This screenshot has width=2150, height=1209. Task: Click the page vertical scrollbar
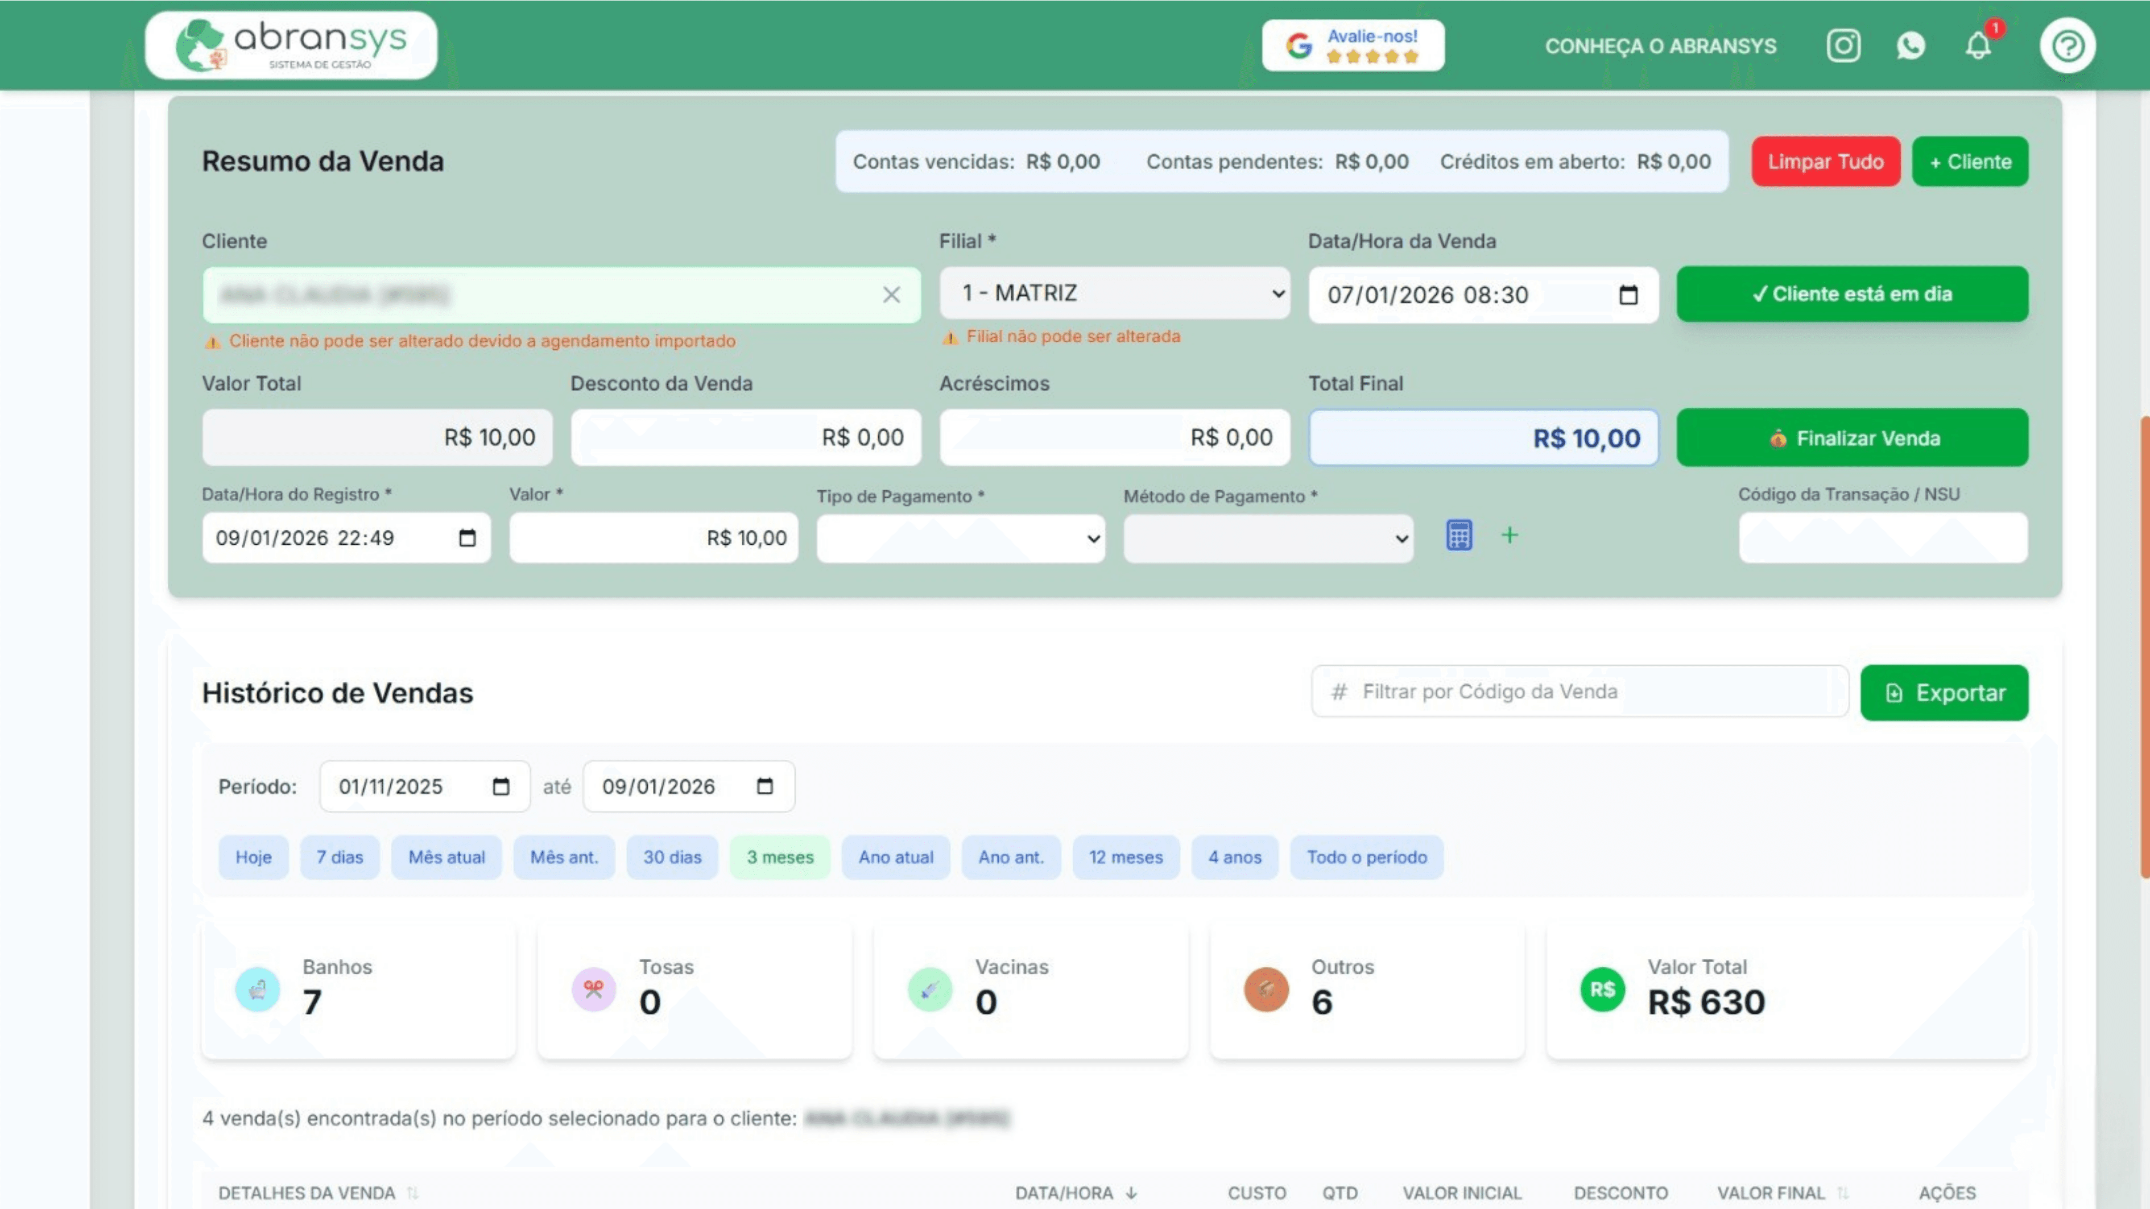2144,647
